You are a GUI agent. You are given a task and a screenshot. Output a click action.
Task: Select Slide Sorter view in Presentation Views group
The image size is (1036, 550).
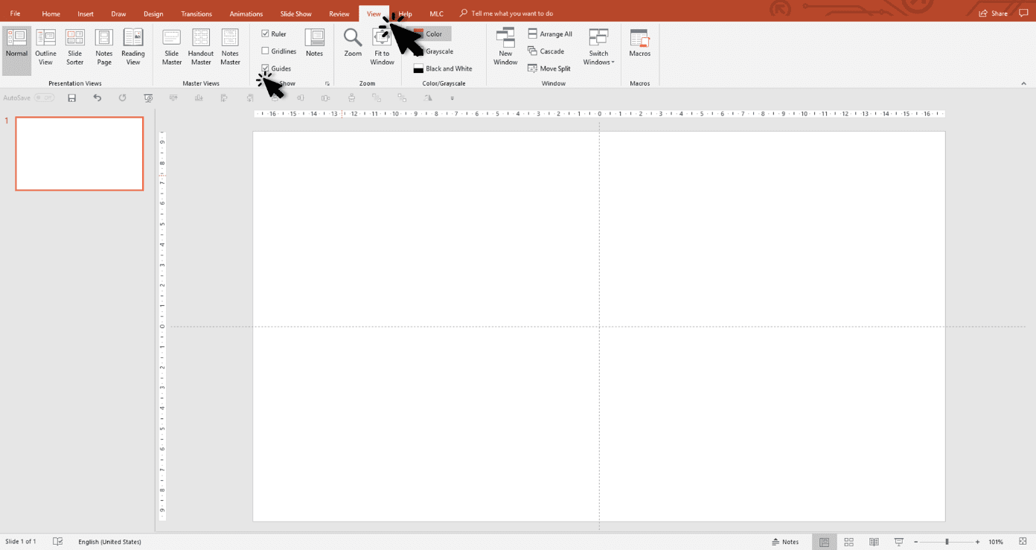tap(74, 46)
